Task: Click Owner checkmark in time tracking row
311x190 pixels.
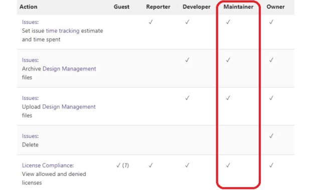Action: click(x=271, y=21)
